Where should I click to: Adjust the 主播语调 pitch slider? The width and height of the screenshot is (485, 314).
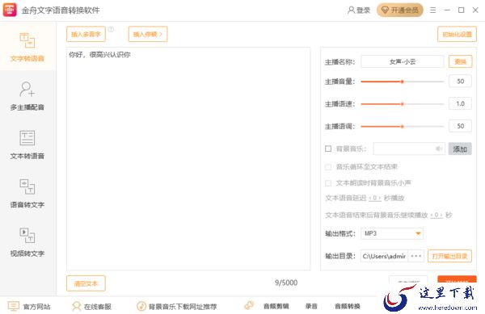coord(402,126)
